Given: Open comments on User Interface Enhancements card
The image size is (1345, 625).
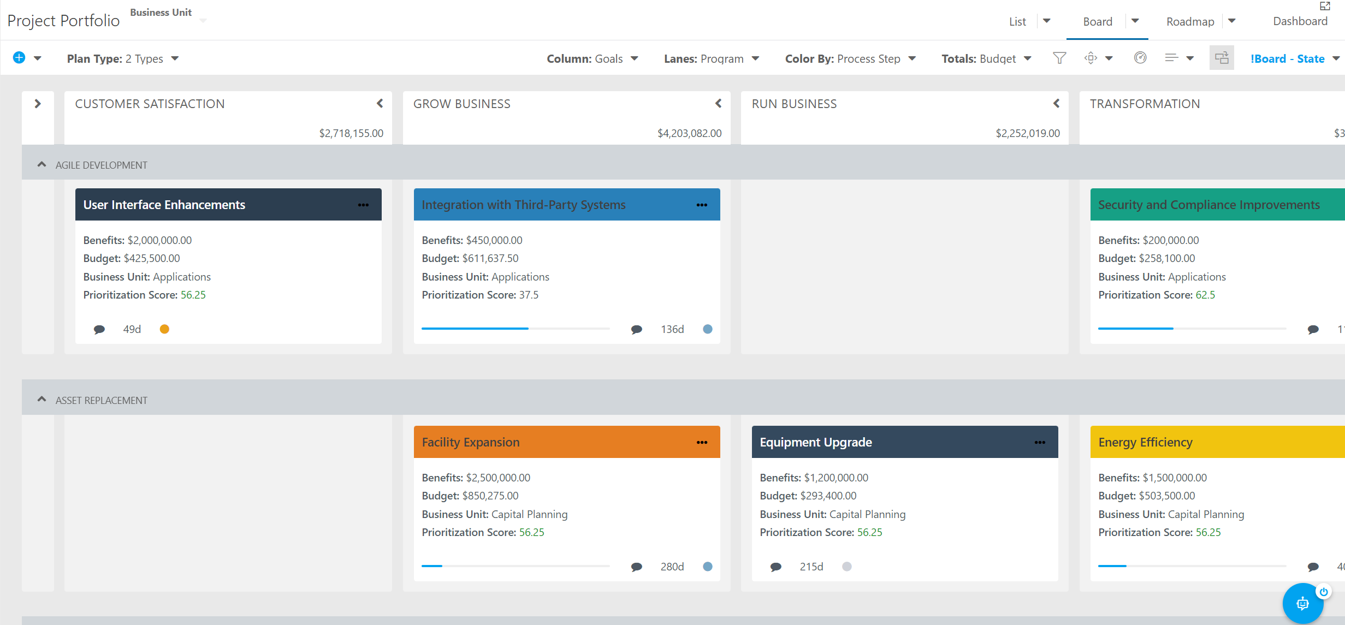Looking at the screenshot, I should pos(99,329).
